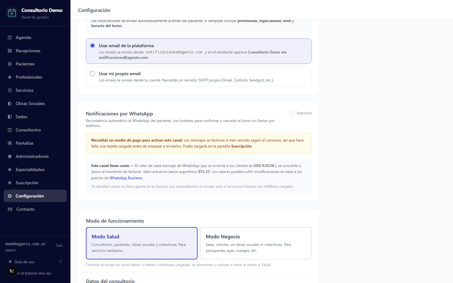Open the Servicios menu item

tap(35, 90)
